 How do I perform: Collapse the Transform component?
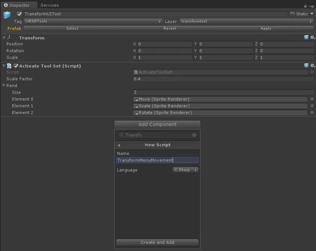tap(4, 38)
